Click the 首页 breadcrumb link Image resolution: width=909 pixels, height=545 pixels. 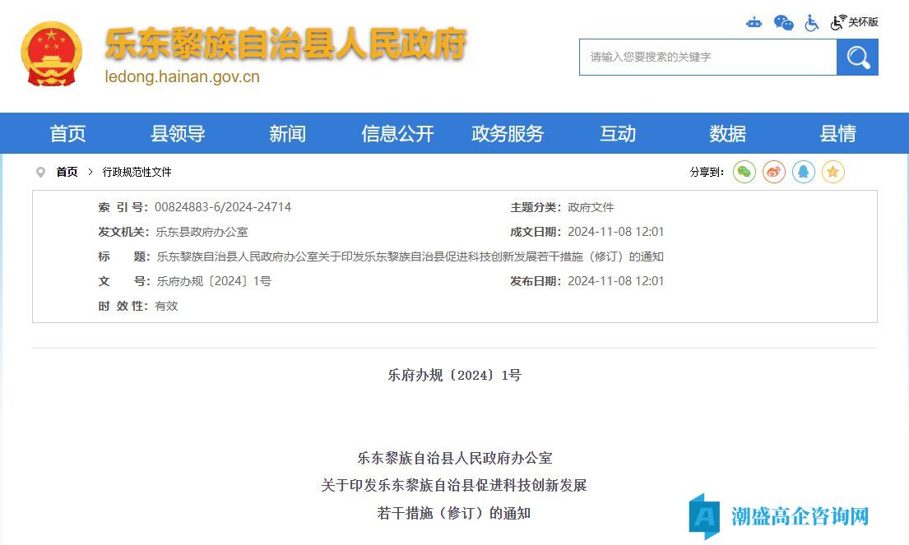67,173
